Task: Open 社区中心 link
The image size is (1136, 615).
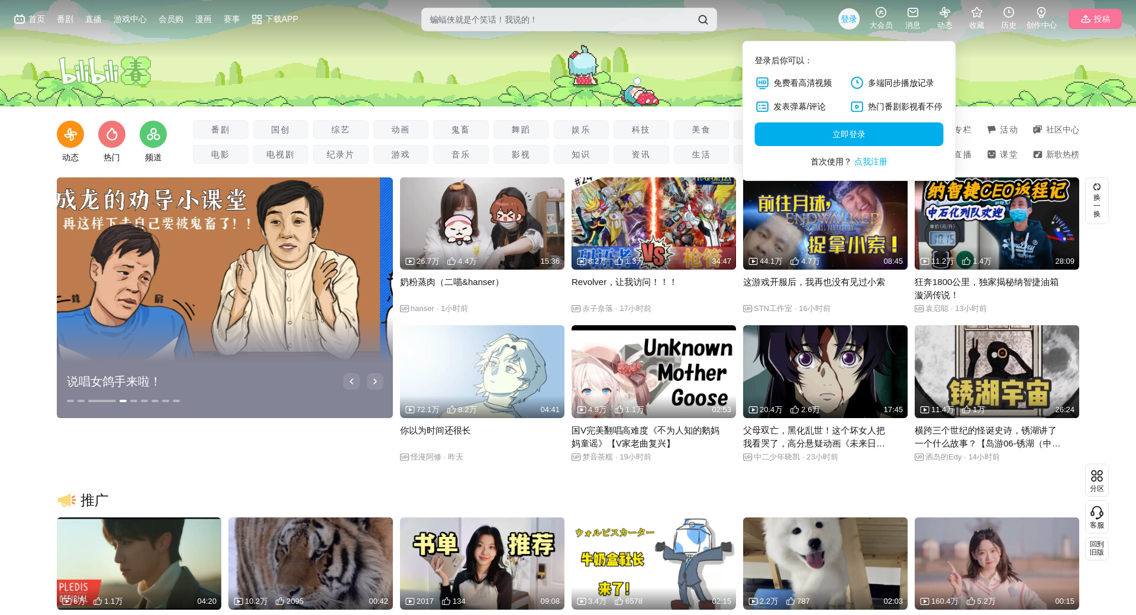Action: 1056,130
